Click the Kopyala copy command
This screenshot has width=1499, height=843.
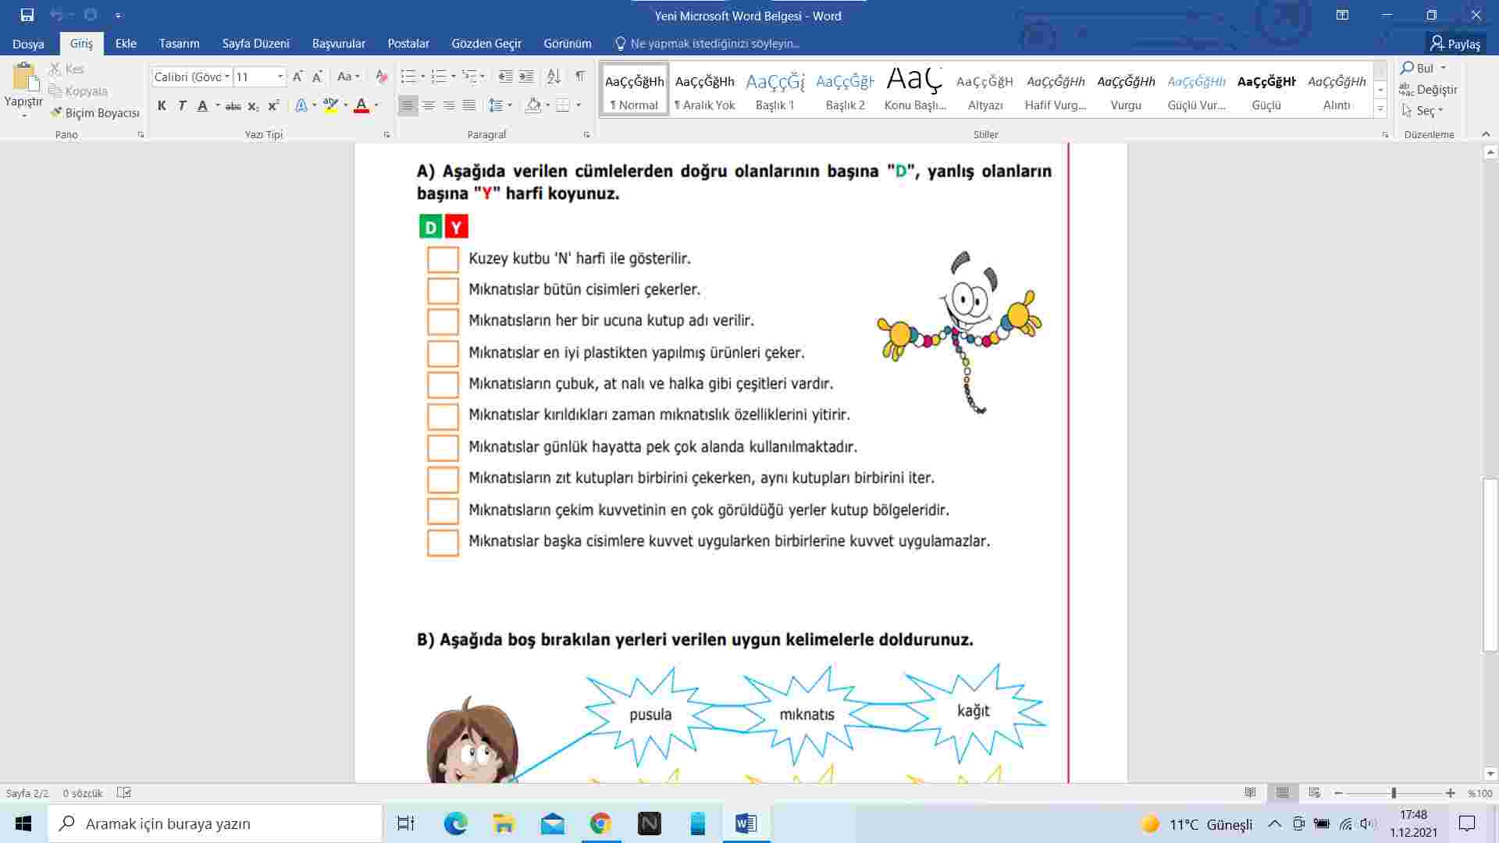pyautogui.click(x=78, y=91)
